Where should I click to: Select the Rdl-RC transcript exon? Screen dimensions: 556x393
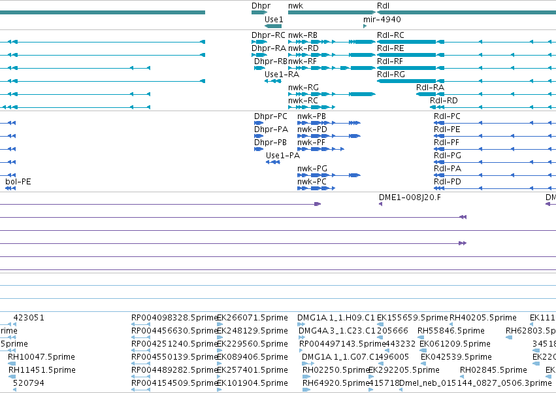click(x=406, y=42)
